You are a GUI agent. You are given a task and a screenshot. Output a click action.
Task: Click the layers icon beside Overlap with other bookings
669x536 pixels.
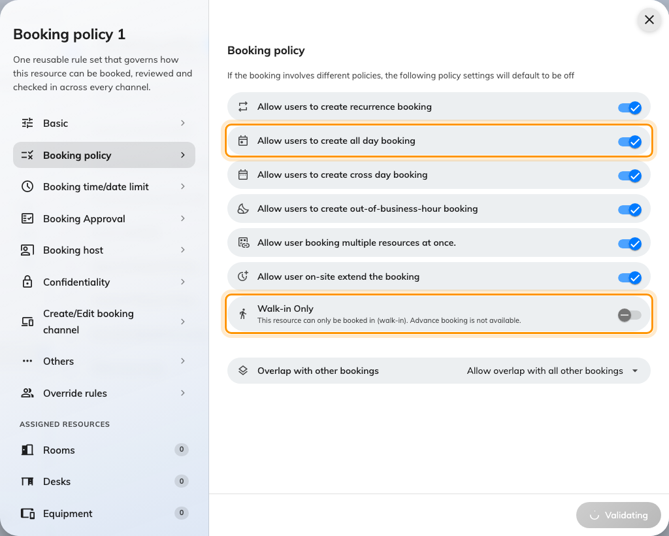coord(243,371)
